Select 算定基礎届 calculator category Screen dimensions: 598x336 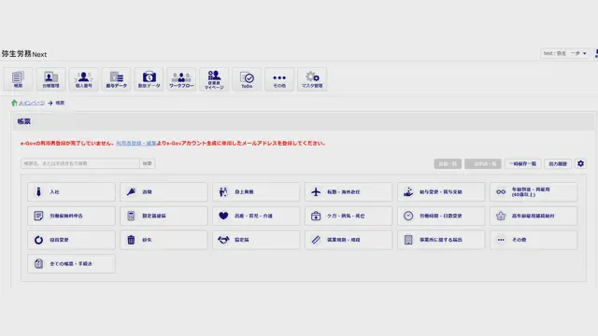coord(164,216)
